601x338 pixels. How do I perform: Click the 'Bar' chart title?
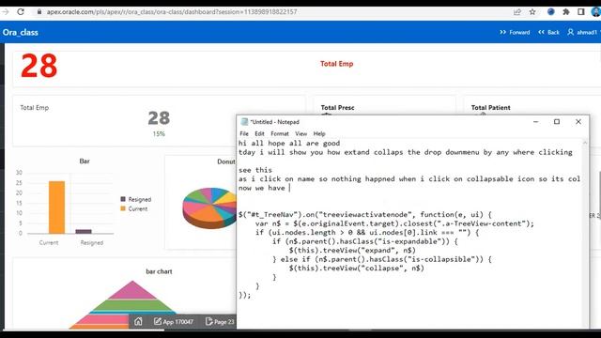click(x=85, y=161)
